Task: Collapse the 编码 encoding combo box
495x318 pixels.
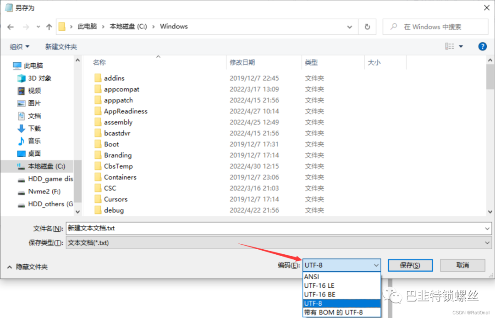Action: [341, 265]
